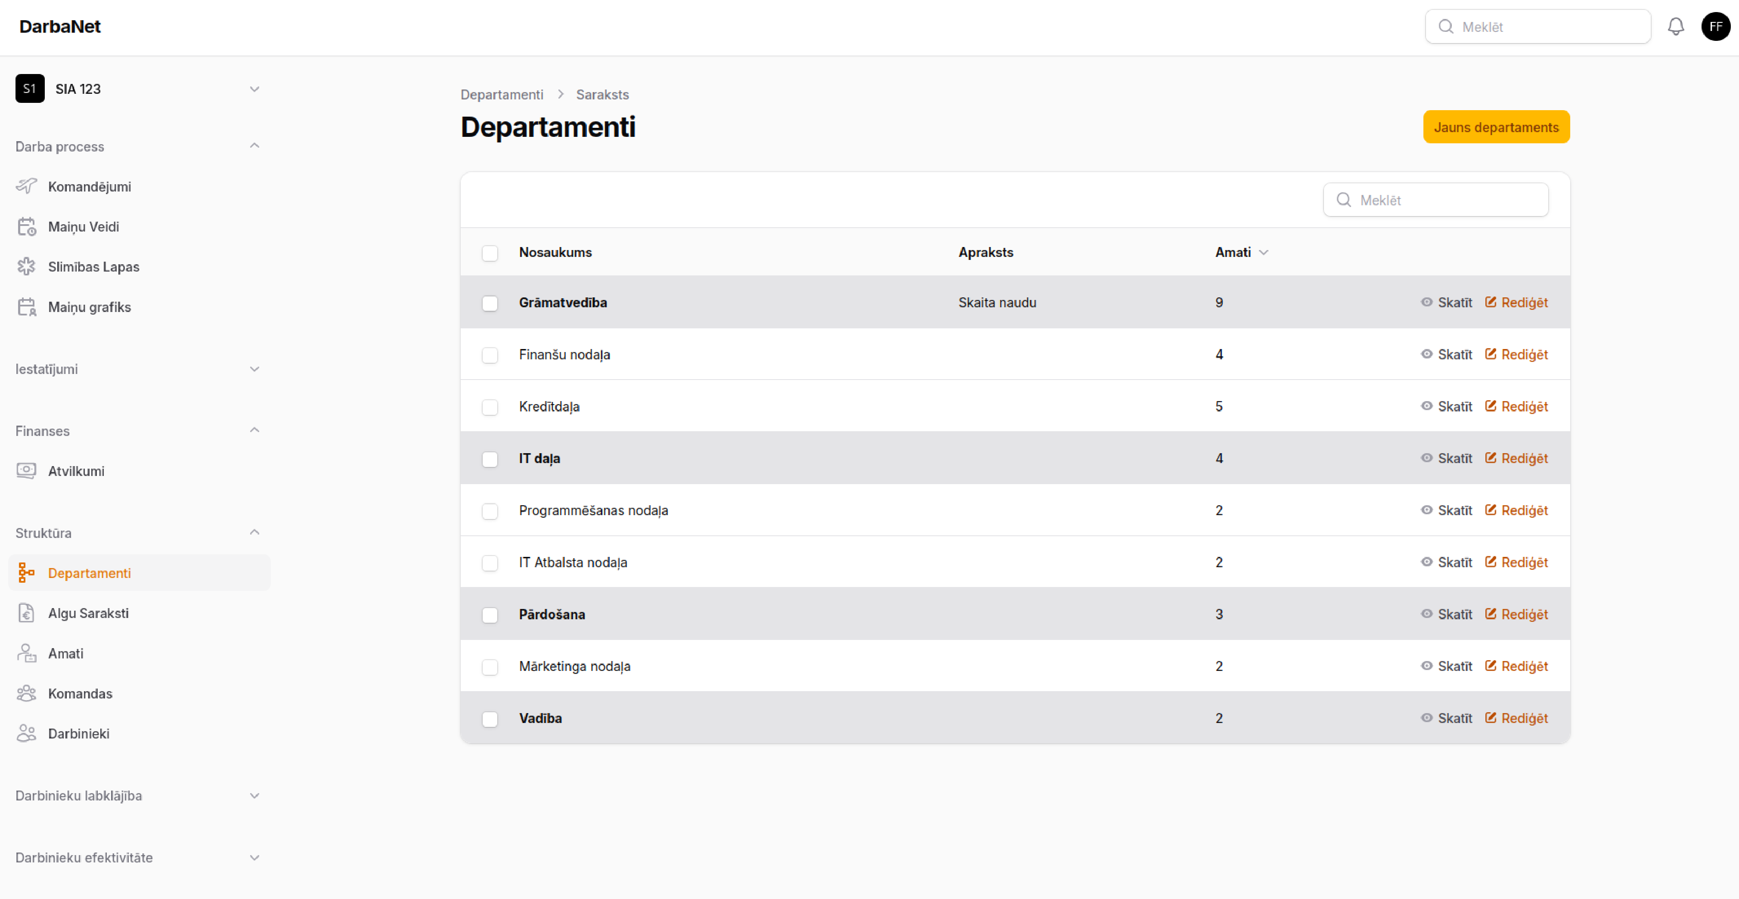The image size is (1739, 899).
Task: Click the Slimības Lapas medical icon
Action: click(26, 266)
